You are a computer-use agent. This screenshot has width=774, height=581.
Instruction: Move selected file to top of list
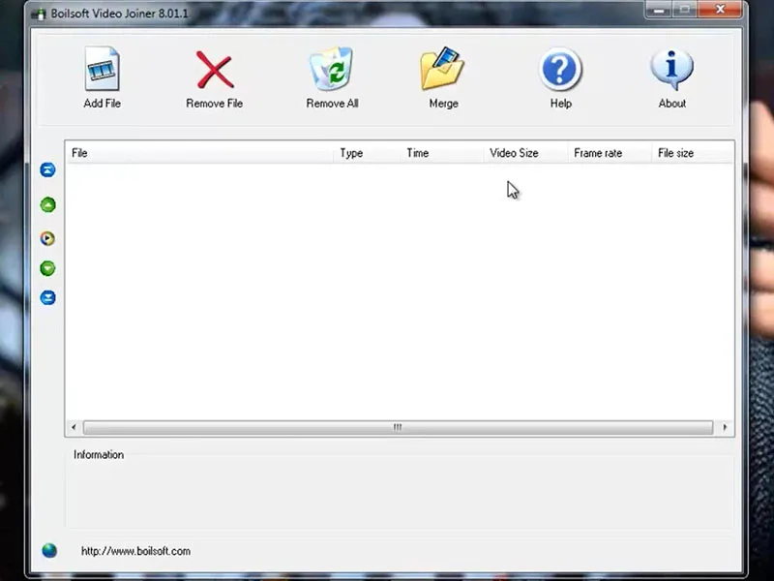click(47, 170)
